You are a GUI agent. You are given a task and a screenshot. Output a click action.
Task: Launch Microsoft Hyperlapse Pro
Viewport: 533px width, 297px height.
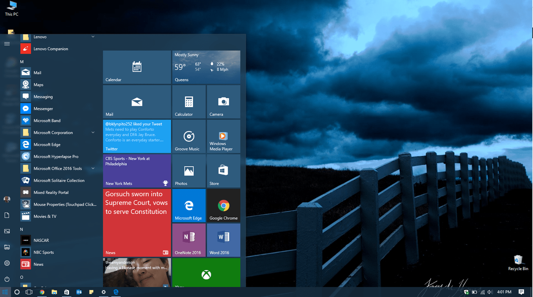click(x=58, y=157)
